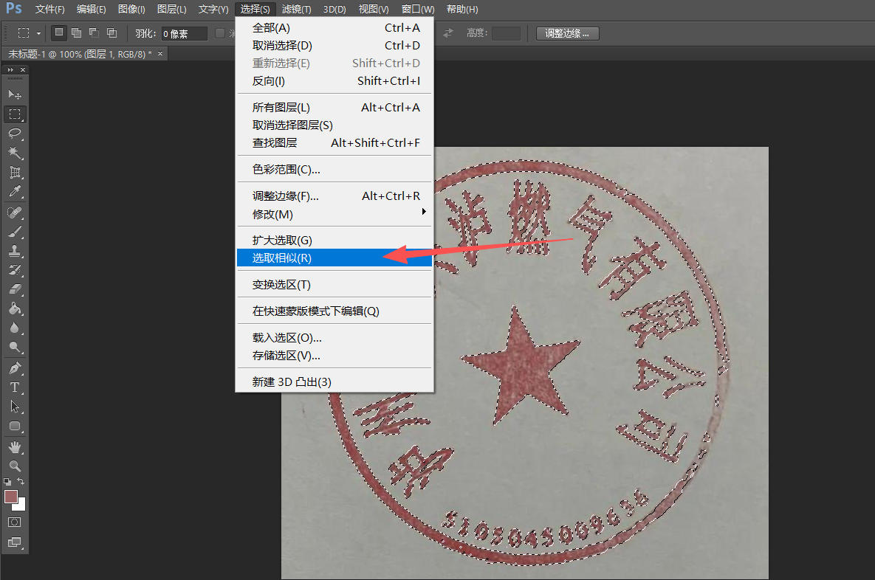Select the Clone Stamp tool
Screen dimensions: 875x580
pyautogui.click(x=14, y=251)
